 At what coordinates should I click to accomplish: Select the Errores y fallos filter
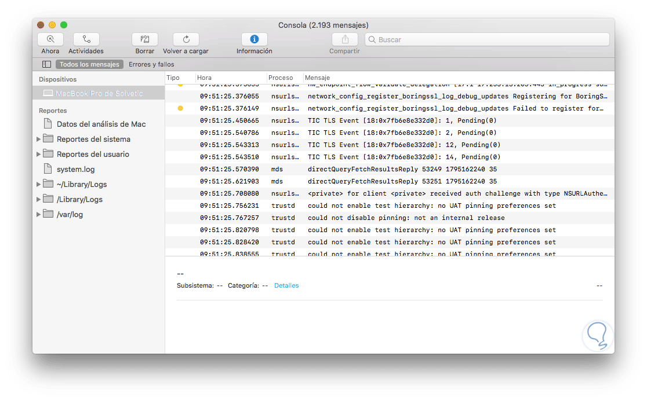pyautogui.click(x=151, y=64)
